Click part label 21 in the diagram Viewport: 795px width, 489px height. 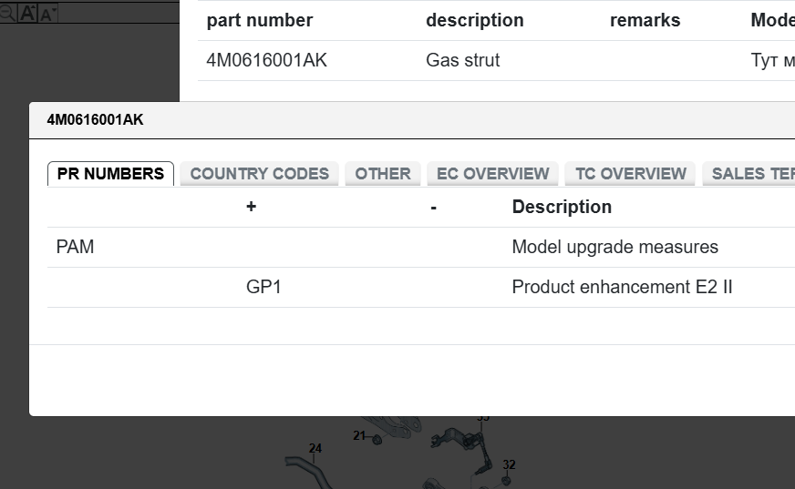point(359,436)
